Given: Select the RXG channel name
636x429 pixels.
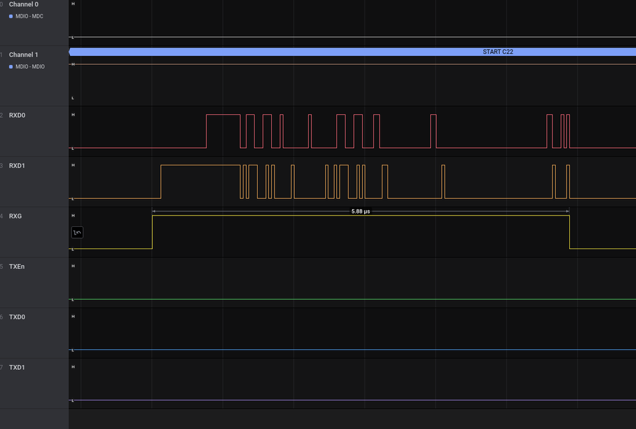Looking at the screenshot, I should pyautogui.click(x=15, y=216).
